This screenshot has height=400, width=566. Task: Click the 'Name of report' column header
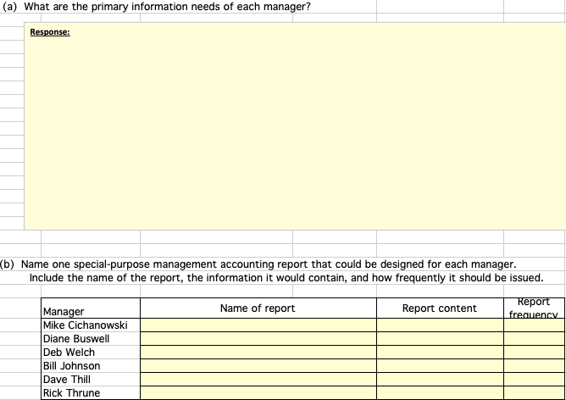(x=258, y=308)
